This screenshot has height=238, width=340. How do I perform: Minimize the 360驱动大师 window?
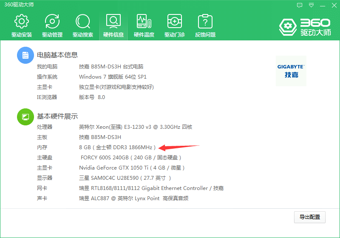pyautogui.click(x=322, y=6)
